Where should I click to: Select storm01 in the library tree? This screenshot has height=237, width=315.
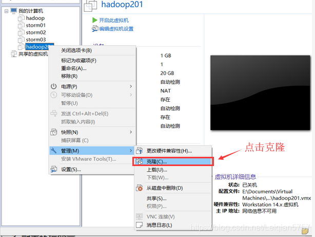pyautogui.click(x=36, y=25)
